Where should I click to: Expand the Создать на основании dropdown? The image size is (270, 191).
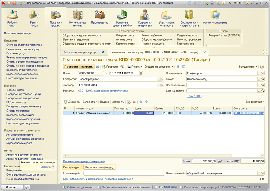(x=159, y=67)
